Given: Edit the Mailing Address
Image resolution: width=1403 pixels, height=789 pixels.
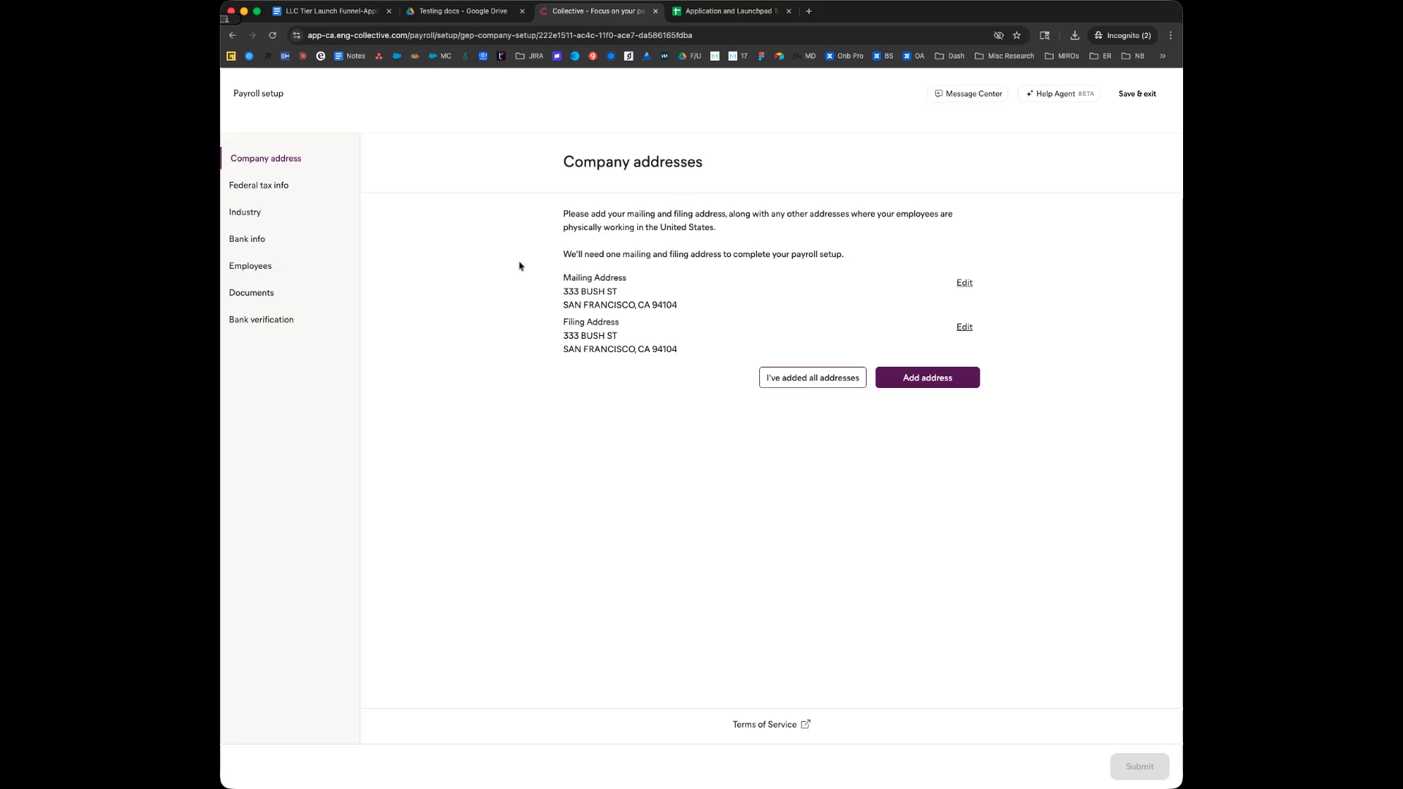Looking at the screenshot, I should point(964,283).
